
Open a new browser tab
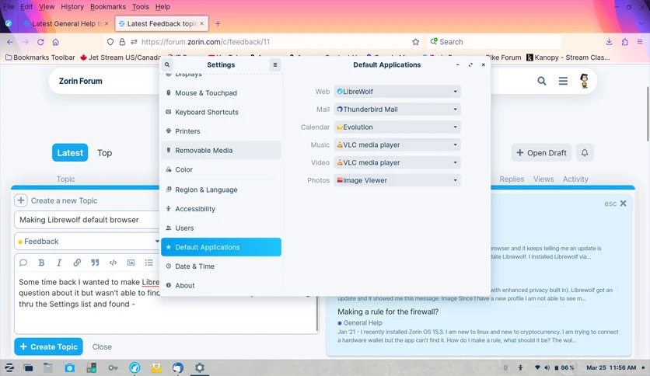point(218,23)
